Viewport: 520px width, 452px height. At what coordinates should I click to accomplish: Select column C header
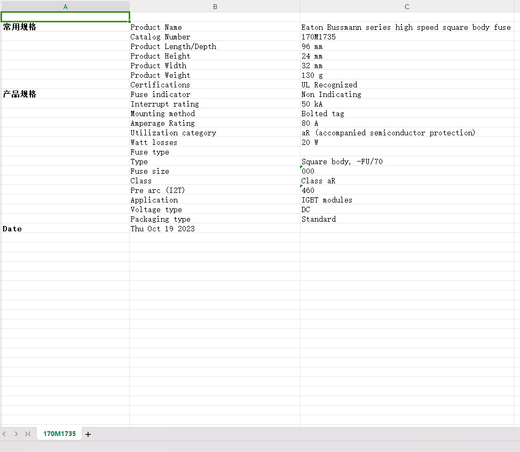[x=407, y=6]
